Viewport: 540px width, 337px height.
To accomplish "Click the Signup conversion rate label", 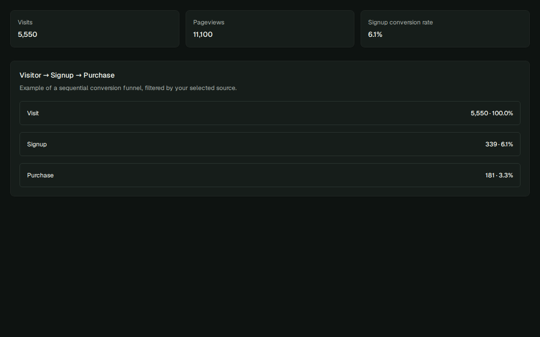I will click(401, 22).
